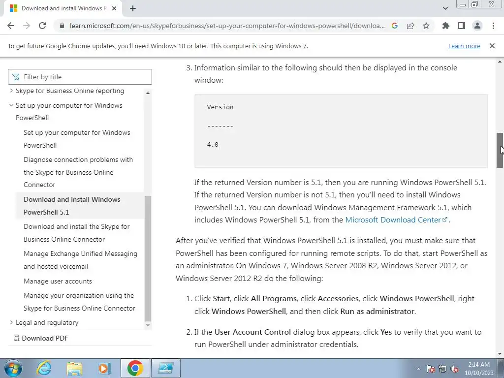Open the tab search chevron
Screen dimensions: 504x378
[445, 8]
